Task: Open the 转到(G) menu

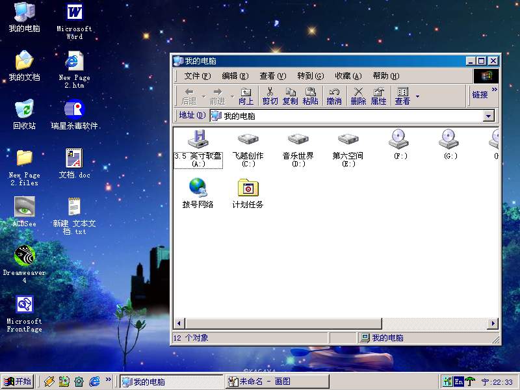Action: (x=311, y=76)
